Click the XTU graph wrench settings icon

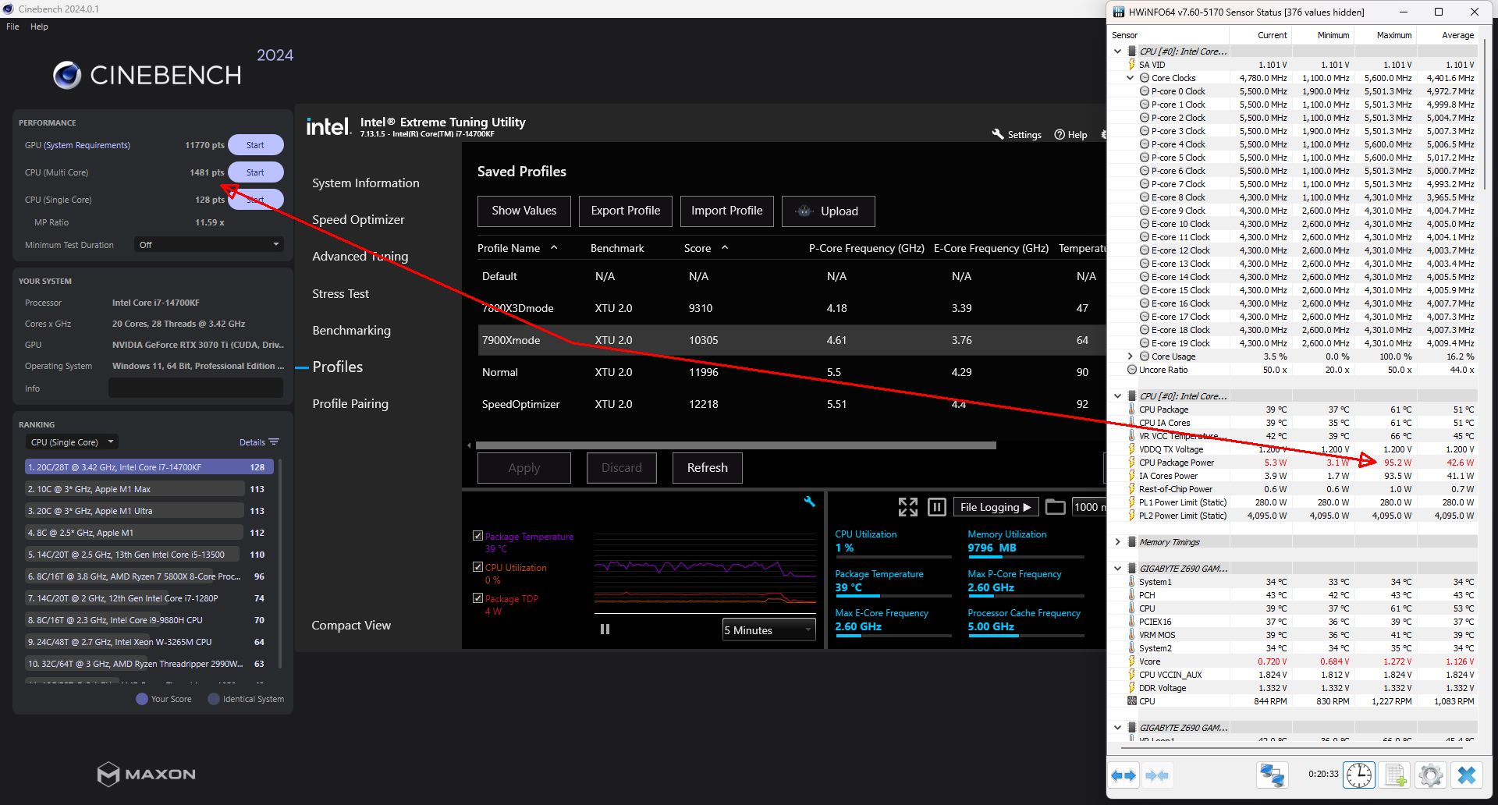809,502
